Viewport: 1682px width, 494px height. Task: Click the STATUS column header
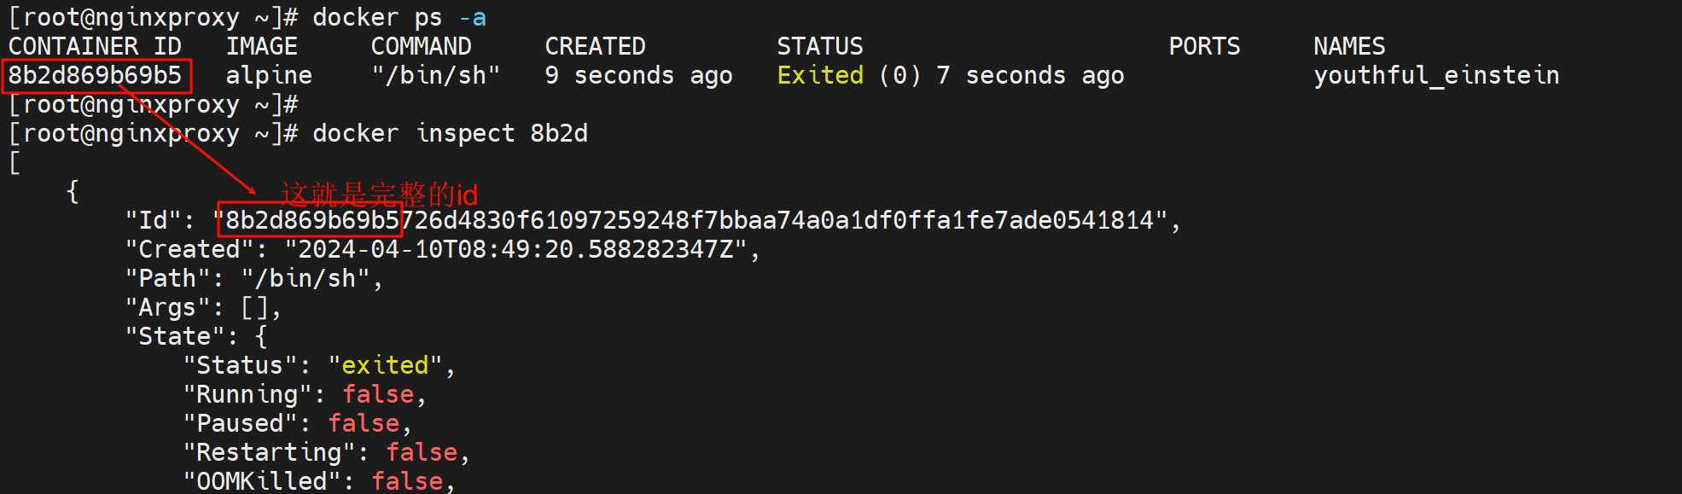pos(819,46)
